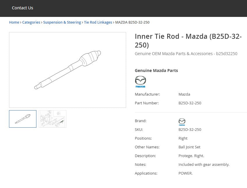The height and width of the screenshot is (188, 247).
Task: Click the Inner Tie Rod product title
Action: point(188,41)
